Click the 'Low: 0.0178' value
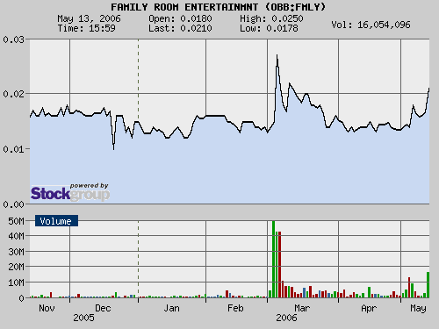439x329 pixels. [x=269, y=28]
